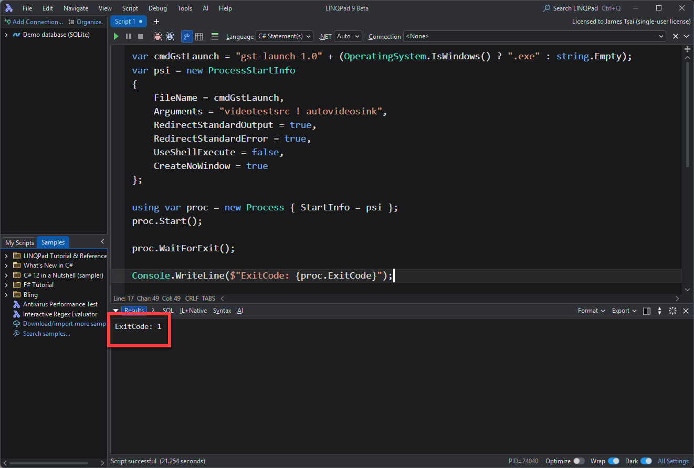This screenshot has width=694, height=468.
Task: Open the Connection dropdown
Action: click(x=534, y=36)
